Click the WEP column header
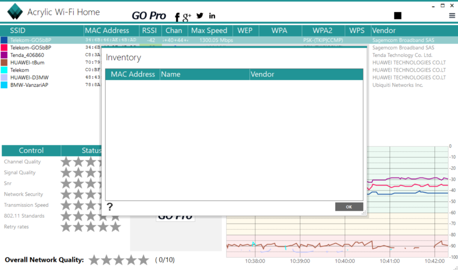 pyautogui.click(x=246, y=30)
